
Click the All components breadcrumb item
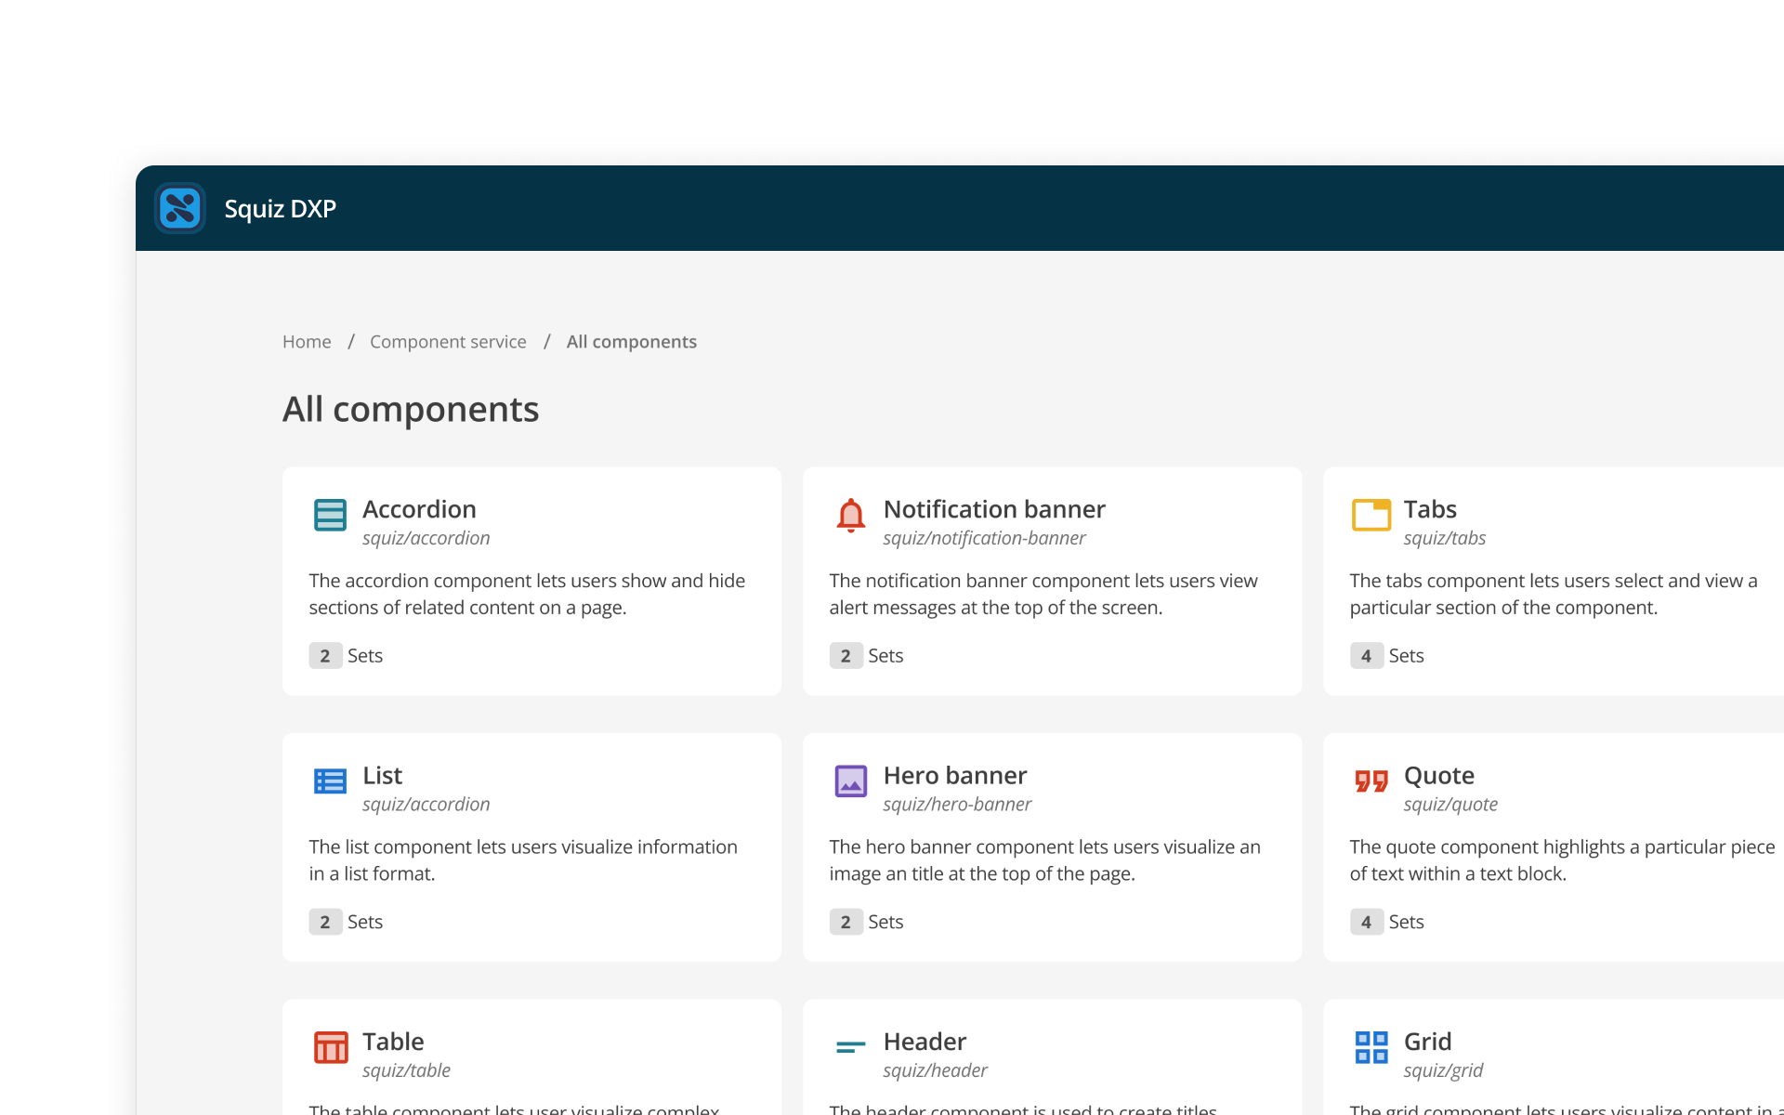point(631,342)
